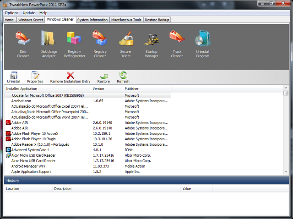293x219 pixels.
Task: Open Startup Manager
Action: pyautogui.click(x=151, y=45)
